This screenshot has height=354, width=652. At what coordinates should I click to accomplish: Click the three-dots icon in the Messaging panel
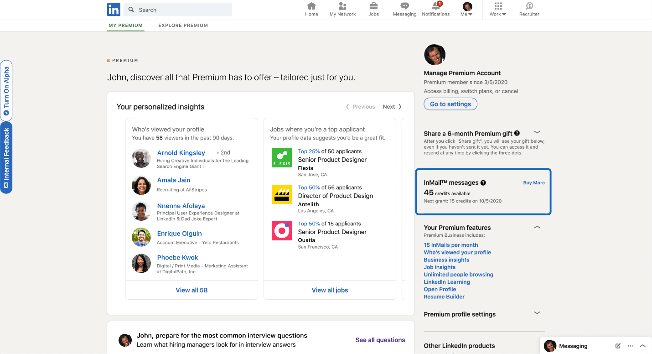click(x=630, y=346)
